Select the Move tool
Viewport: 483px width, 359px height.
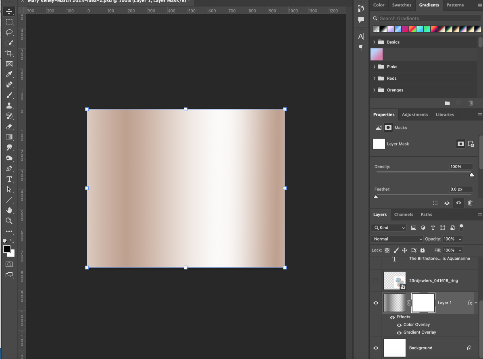coord(9,11)
